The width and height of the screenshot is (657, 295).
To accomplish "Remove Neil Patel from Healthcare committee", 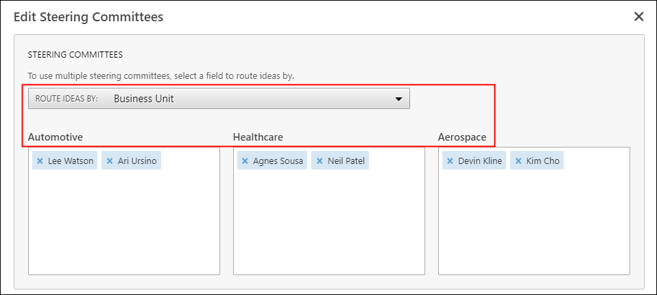I will 320,161.
